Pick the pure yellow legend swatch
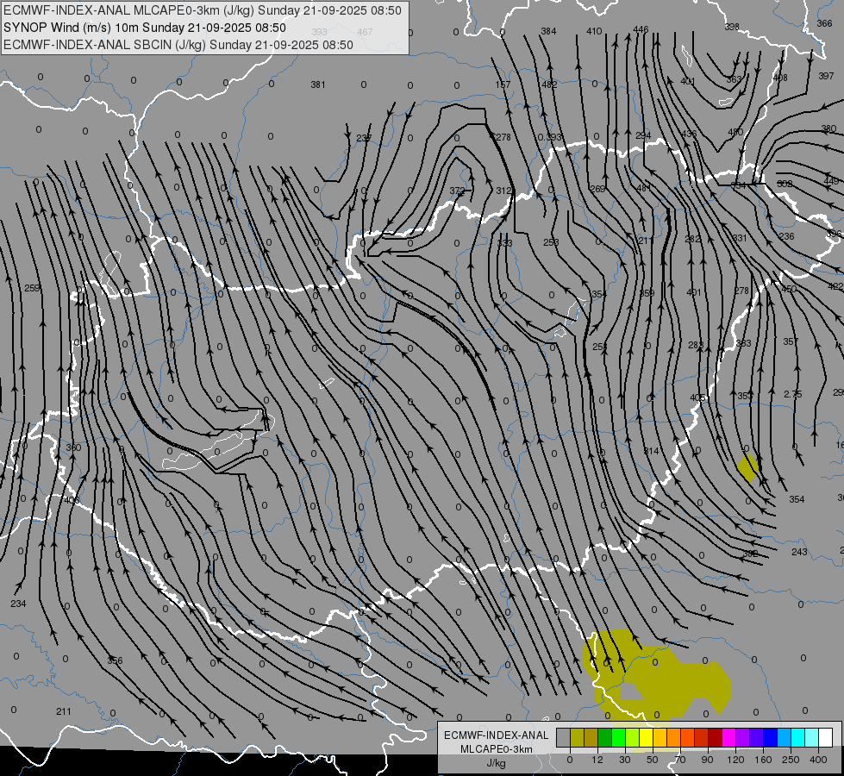 647,737
